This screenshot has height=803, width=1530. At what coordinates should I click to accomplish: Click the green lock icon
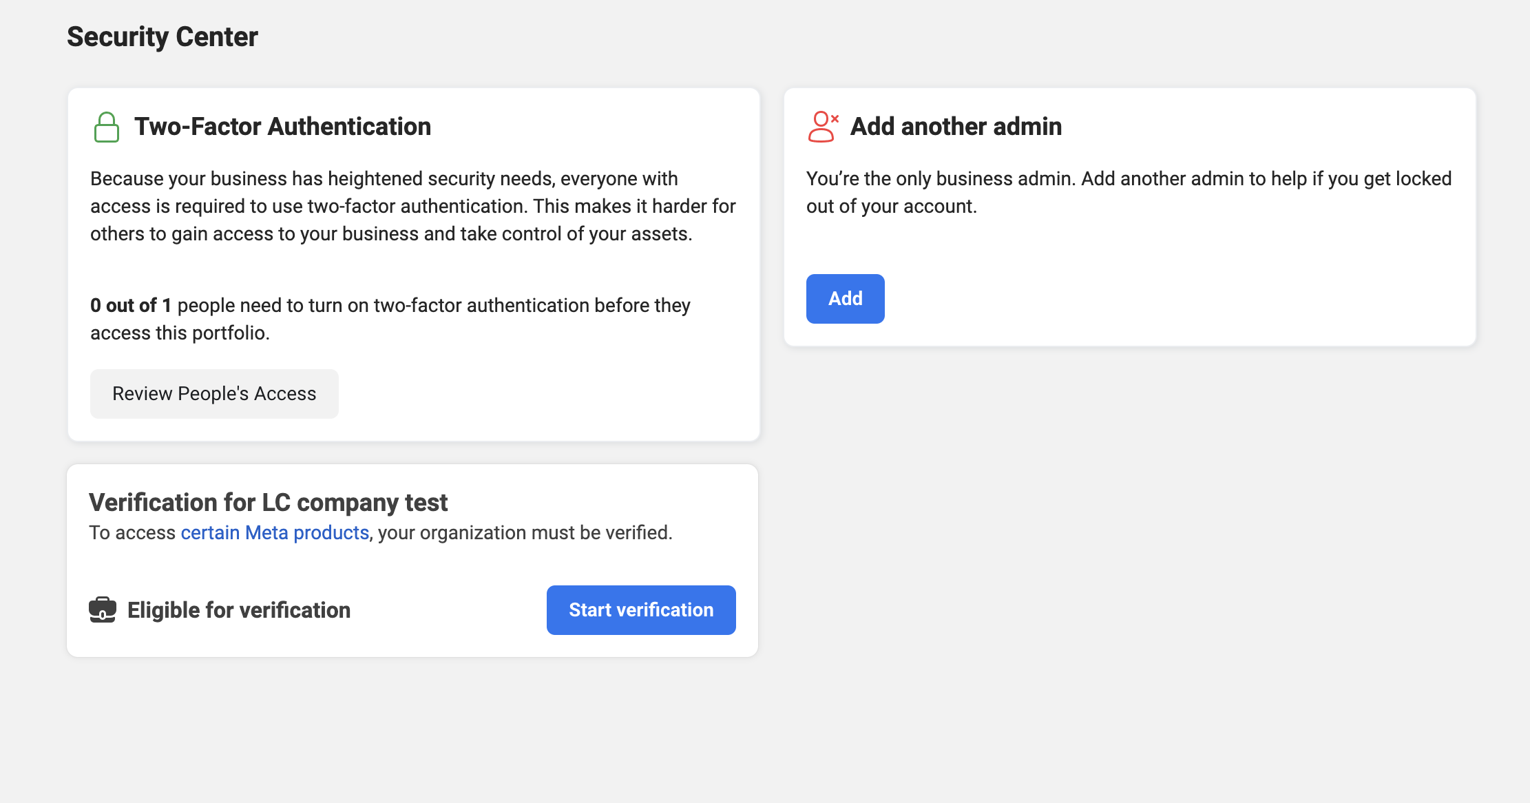[106, 127]
